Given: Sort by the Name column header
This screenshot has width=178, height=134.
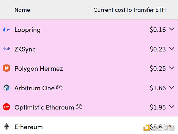Looking at the screenshot, I should click(x=22, y=10).
